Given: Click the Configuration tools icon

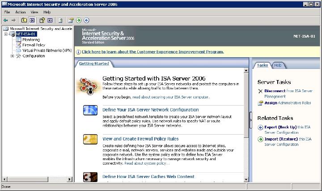Looking at the screenshot, I should coord(18,56).
